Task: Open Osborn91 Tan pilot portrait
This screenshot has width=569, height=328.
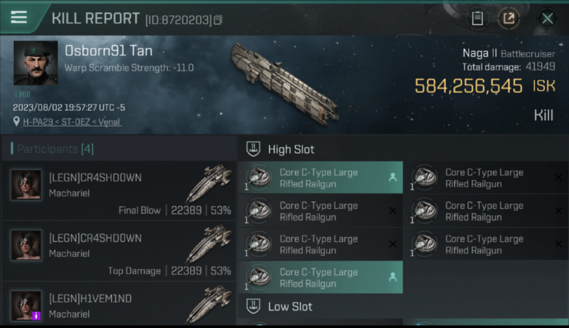Action: [35, 63]
